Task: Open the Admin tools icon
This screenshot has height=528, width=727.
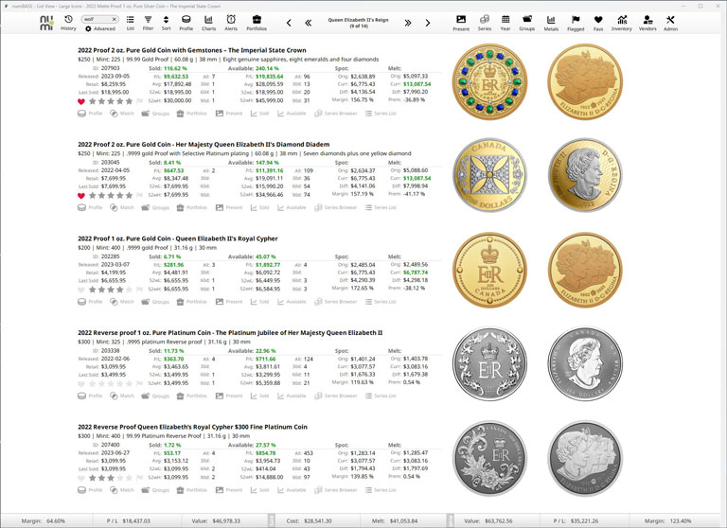Action: (x=670, y=23)
